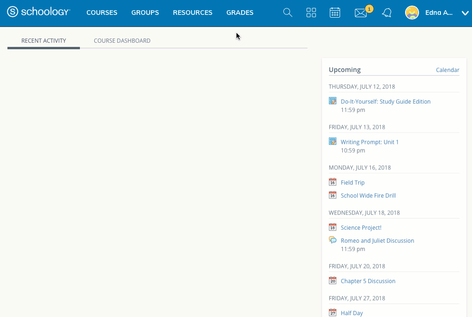Open the Groups menu
Viewport: 472px width, 317px height.
(x=145, y=13)
